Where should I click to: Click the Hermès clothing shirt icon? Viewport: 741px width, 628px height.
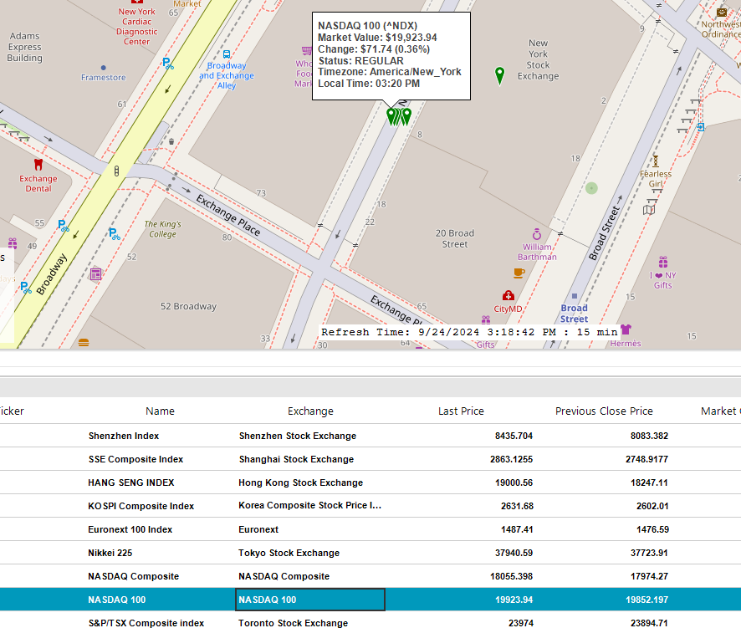click(x=626, y=329)
